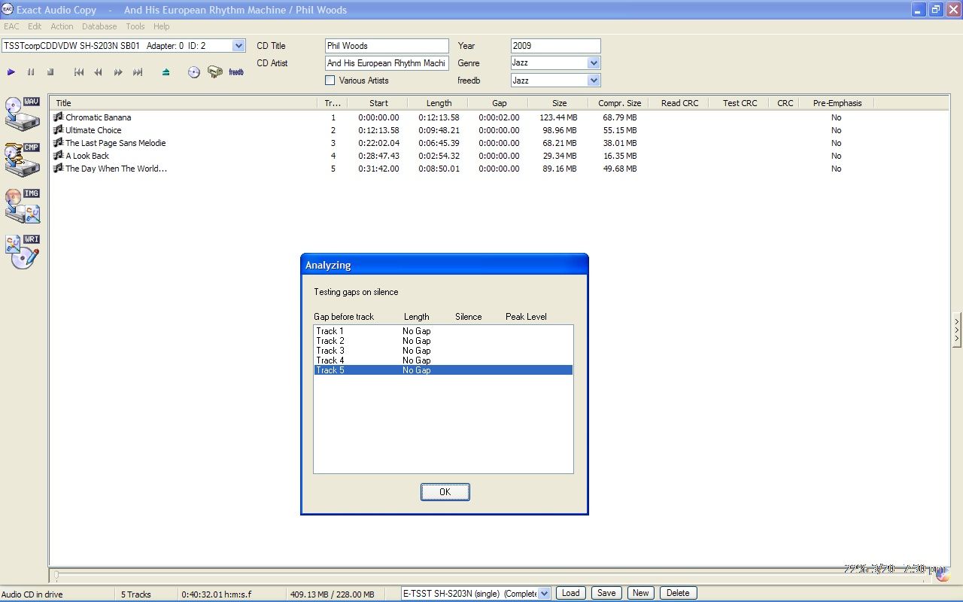Rewind the current track
This screenshot has width=963, height=602.
(x=99, y=72)
